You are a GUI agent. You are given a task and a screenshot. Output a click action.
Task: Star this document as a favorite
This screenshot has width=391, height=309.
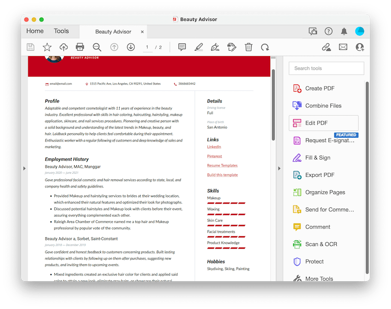coord(46,47)
